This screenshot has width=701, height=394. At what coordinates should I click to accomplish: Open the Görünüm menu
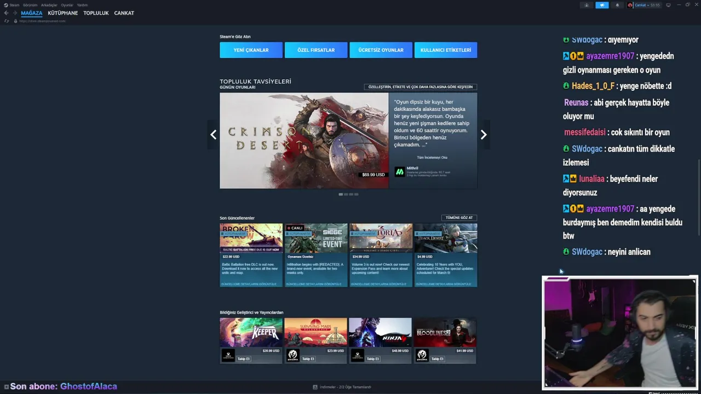30,5
